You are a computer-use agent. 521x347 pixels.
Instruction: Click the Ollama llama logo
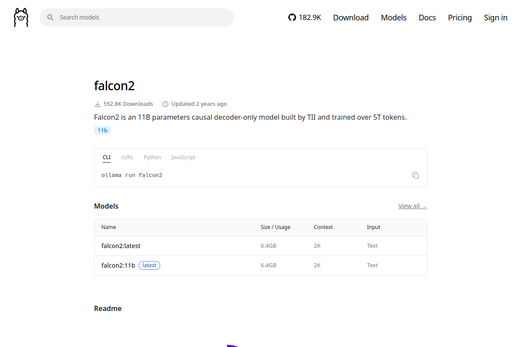click(x=21, y=17)
